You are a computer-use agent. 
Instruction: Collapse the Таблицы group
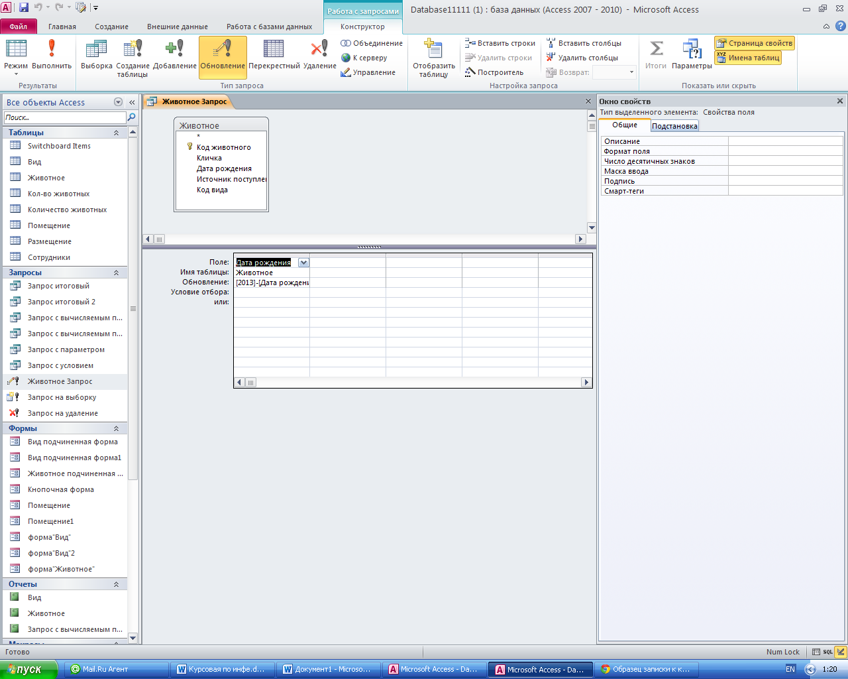tap(116, 133)
